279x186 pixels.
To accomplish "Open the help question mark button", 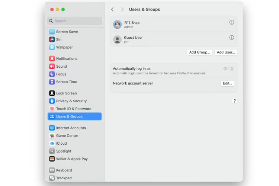I will [234, 101].
